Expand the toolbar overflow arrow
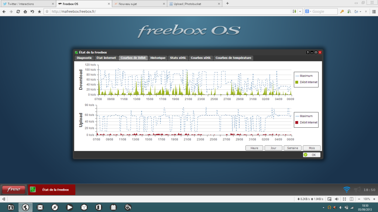 click(x=366, y=11)
